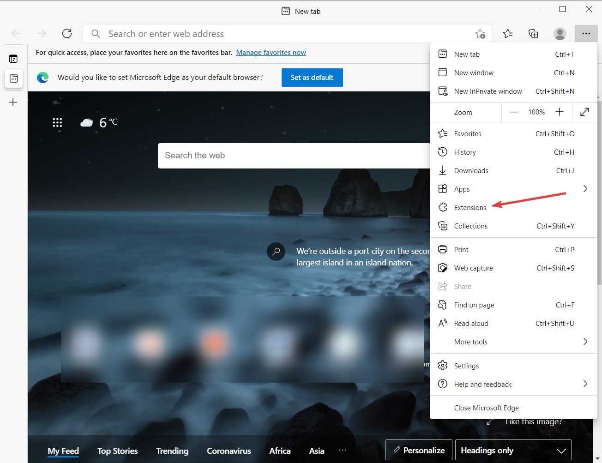Choose Read aloud from the menu
Viewport: 602px width, 463px height.
pyautogui.click(x=513, y=323)
